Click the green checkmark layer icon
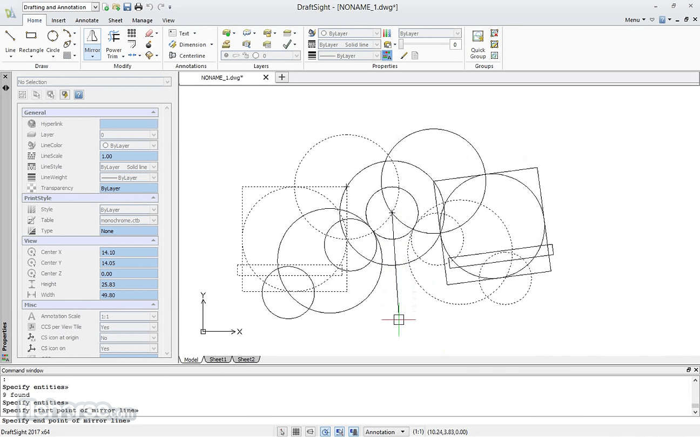Image resolution: width=700 pixels, height=437 pixels. coord(287,45)
